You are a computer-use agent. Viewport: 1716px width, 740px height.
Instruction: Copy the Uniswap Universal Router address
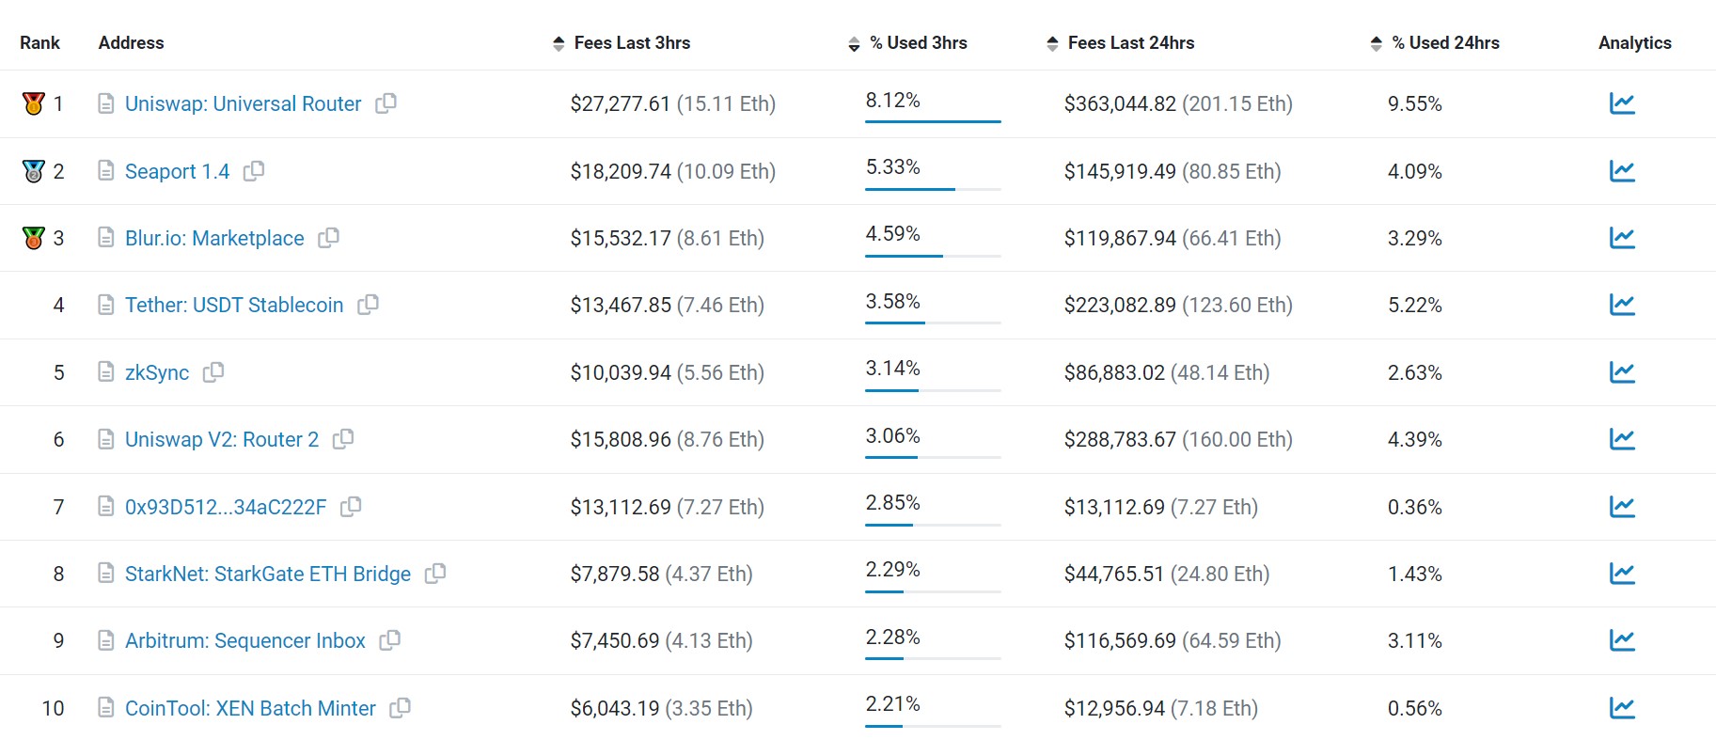click(x=386, y=103)
